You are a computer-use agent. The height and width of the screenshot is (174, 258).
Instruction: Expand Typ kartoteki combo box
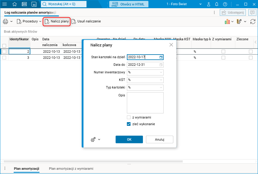pos(161,87)
